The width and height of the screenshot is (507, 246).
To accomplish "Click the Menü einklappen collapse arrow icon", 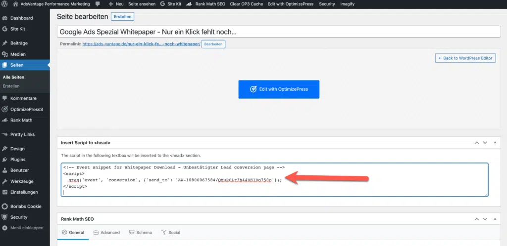I will (4, 228).
